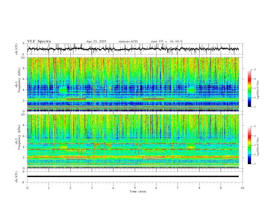Click the ch.1 spectrogram panel

click(133, 84)
